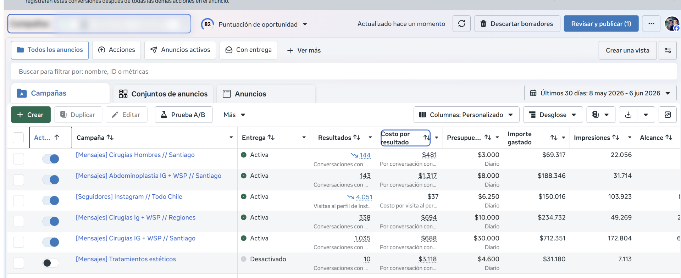Image resolution: width=681 pixels, height=278 pixels.
Task: Click the Prueba A/B flask button
Action: click(x=184, y=115)
